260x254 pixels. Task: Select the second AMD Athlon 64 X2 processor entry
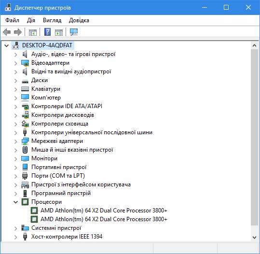click(104, 219)
